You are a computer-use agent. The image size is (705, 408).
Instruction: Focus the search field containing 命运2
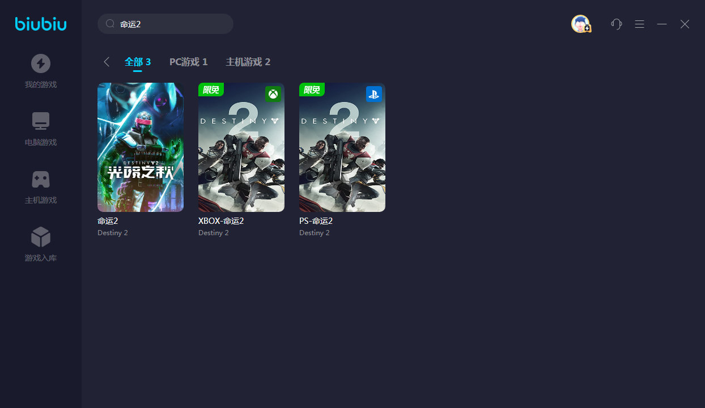165,24
